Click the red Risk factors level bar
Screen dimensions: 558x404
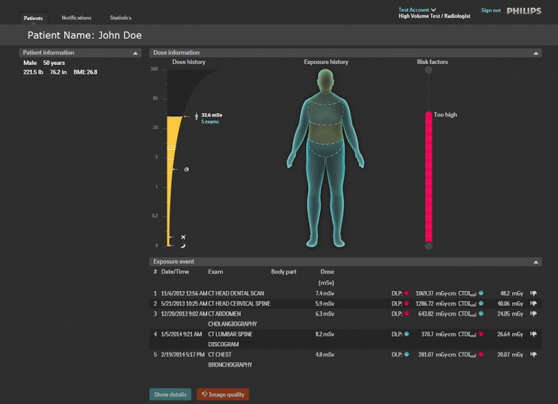pyautogui.click(x=428, y=177)
